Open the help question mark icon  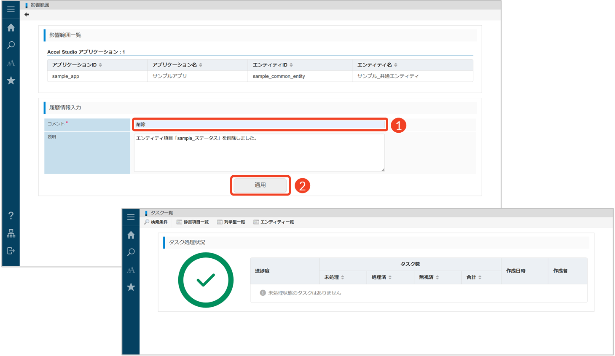pos(11,216)
